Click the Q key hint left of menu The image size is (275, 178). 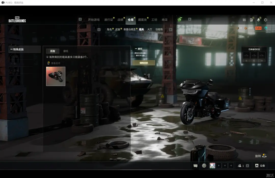[x=80, y=19]
